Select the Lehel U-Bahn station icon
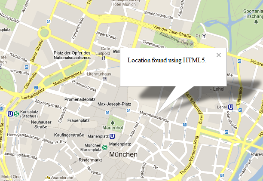263x181 pixels. pyautogui.click(x=231, y=107)
